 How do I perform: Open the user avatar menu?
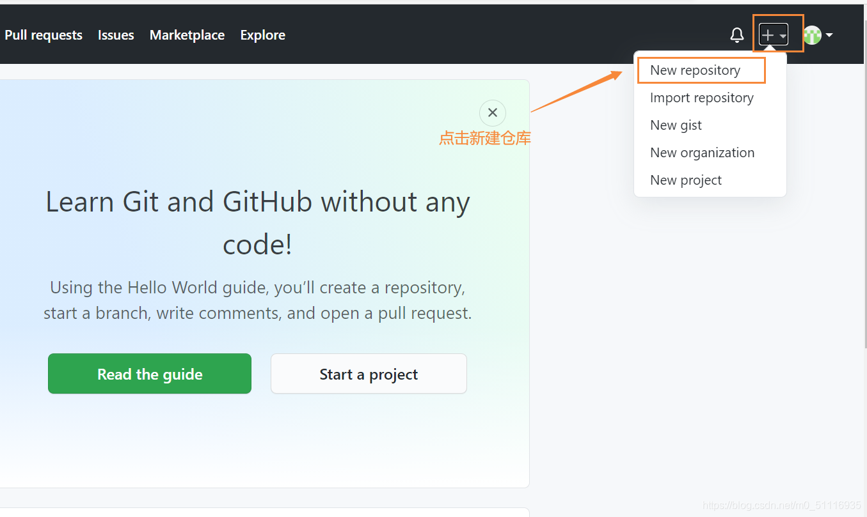(x=818, y=35)
